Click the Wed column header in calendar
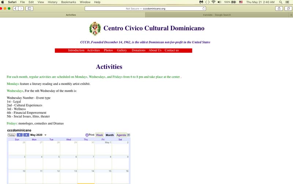Viewport: 293px width, 184px height. click(68, 139)
